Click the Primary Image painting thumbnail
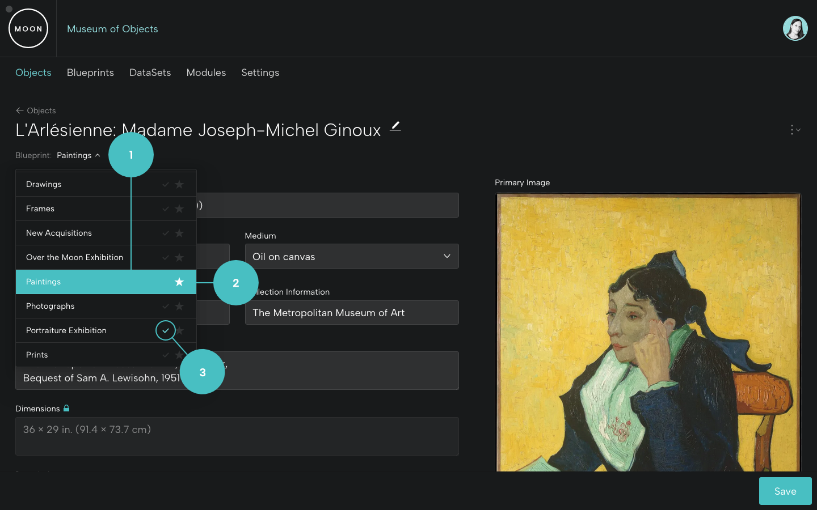The image size is (817, 510). tap(648, 333)
